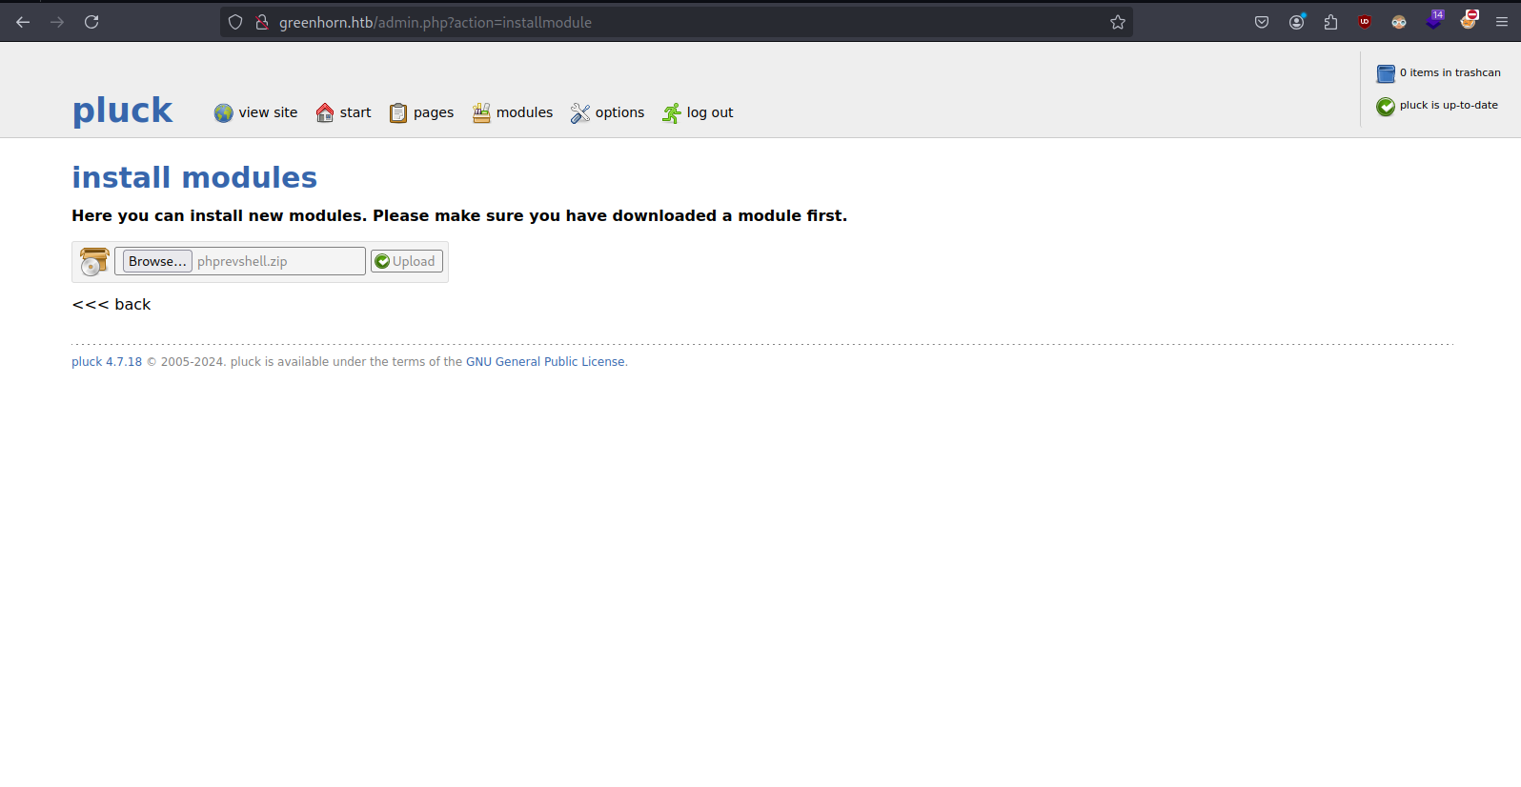Open the modules section

point(524,112)
